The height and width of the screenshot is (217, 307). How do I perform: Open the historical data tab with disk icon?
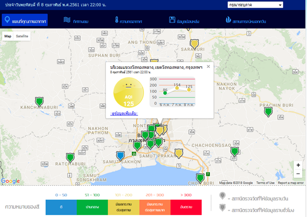click(186, 20)
